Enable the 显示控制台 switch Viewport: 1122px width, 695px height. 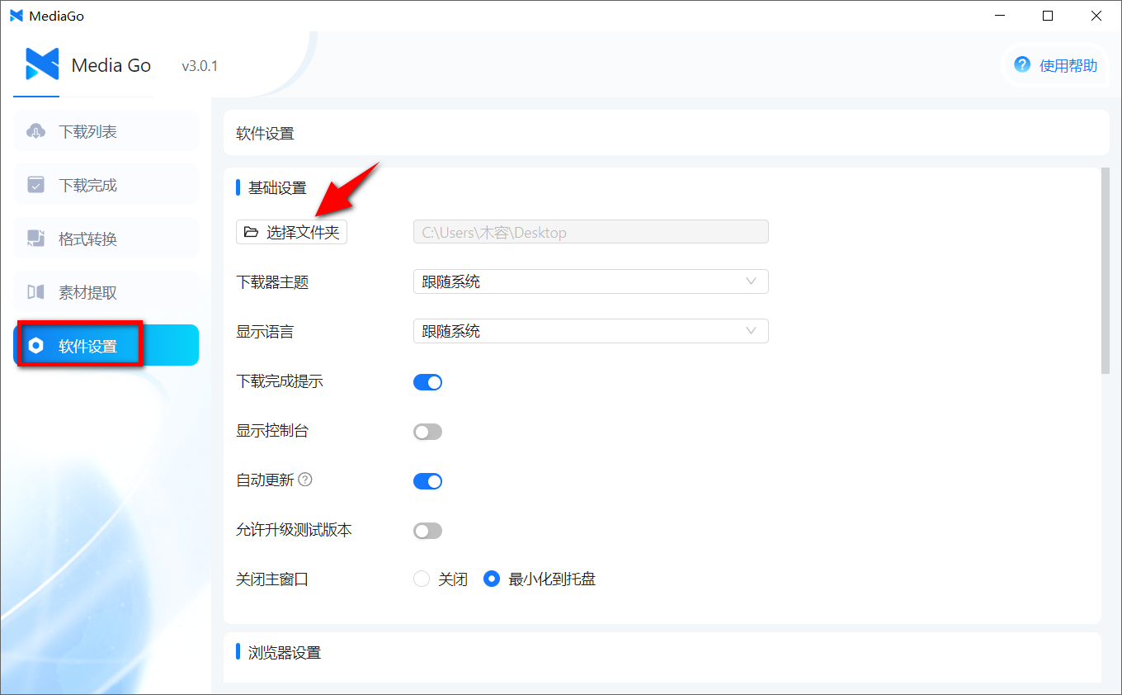click(x=427, y=432)
